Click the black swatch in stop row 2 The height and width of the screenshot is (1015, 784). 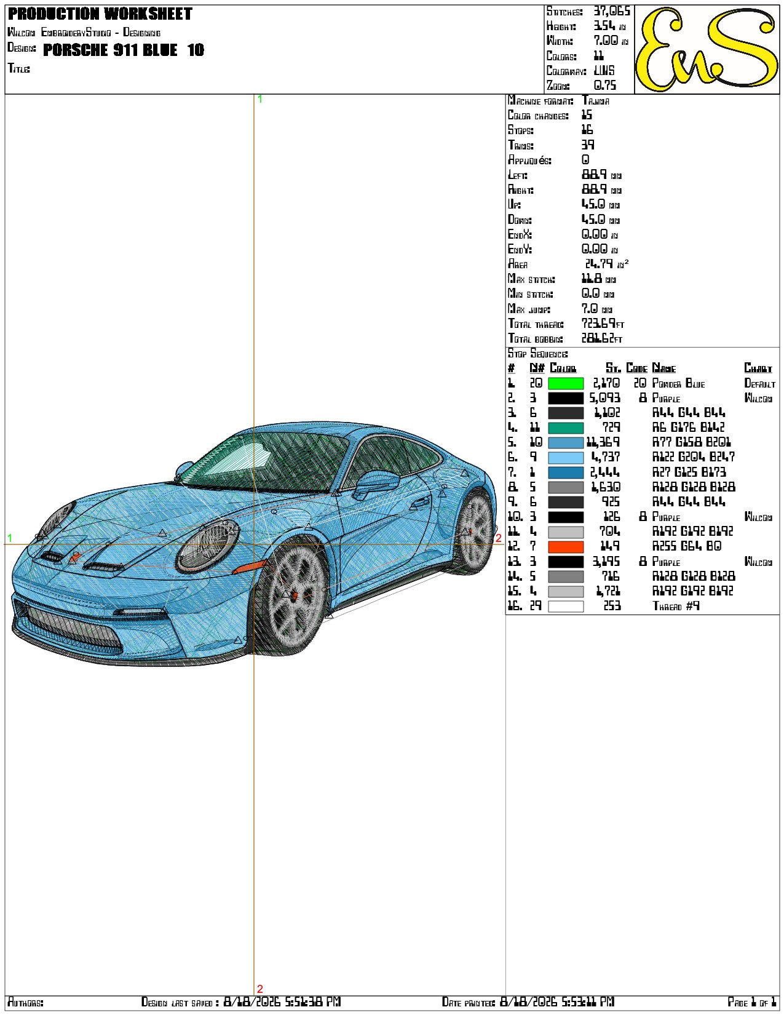[x=566, y=398]
